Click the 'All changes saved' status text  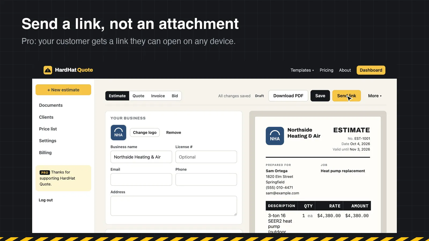pos(234,96)
